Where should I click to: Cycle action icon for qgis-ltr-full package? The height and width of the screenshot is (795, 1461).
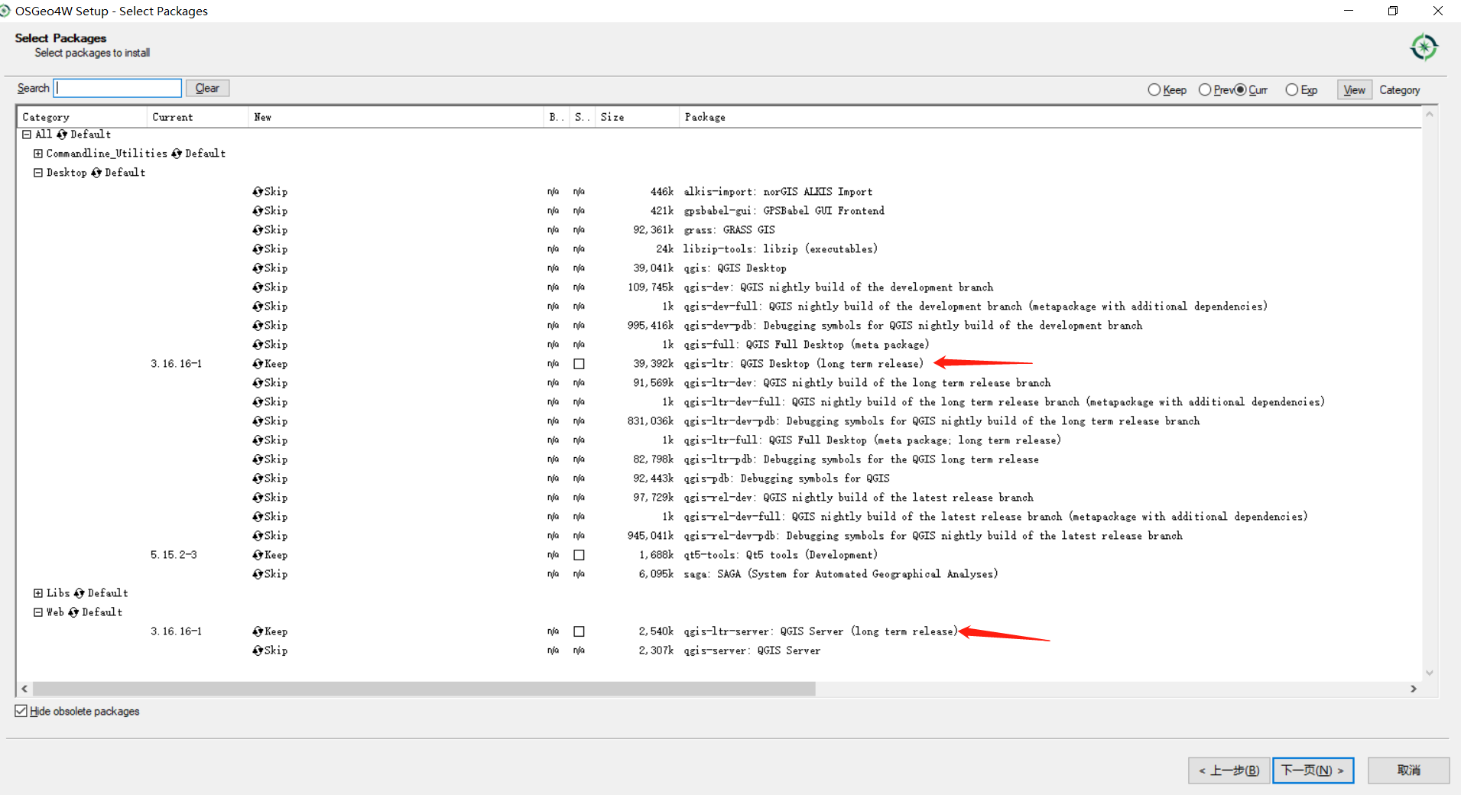[x=258, y=440]
